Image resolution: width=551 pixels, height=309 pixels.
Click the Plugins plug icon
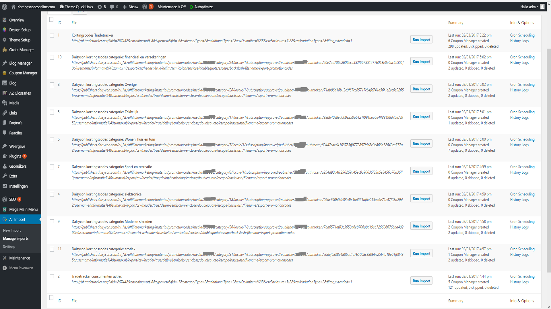point(5,156)
